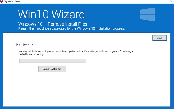Select the top-right pane of Windows logo
The image size is (174, 109).
coord(151,11)
